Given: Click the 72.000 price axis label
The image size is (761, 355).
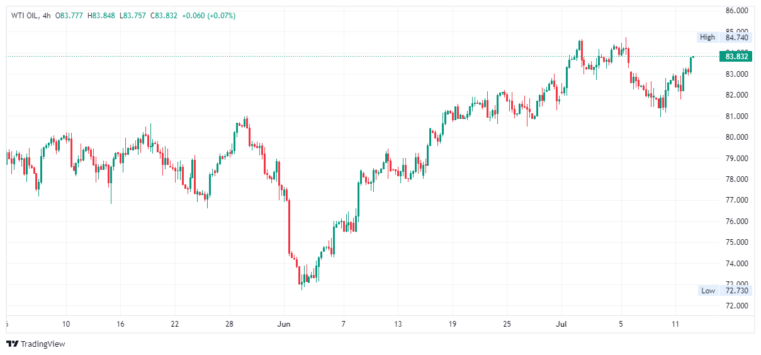Looking at the screenshot, I should tap(736, 306).
